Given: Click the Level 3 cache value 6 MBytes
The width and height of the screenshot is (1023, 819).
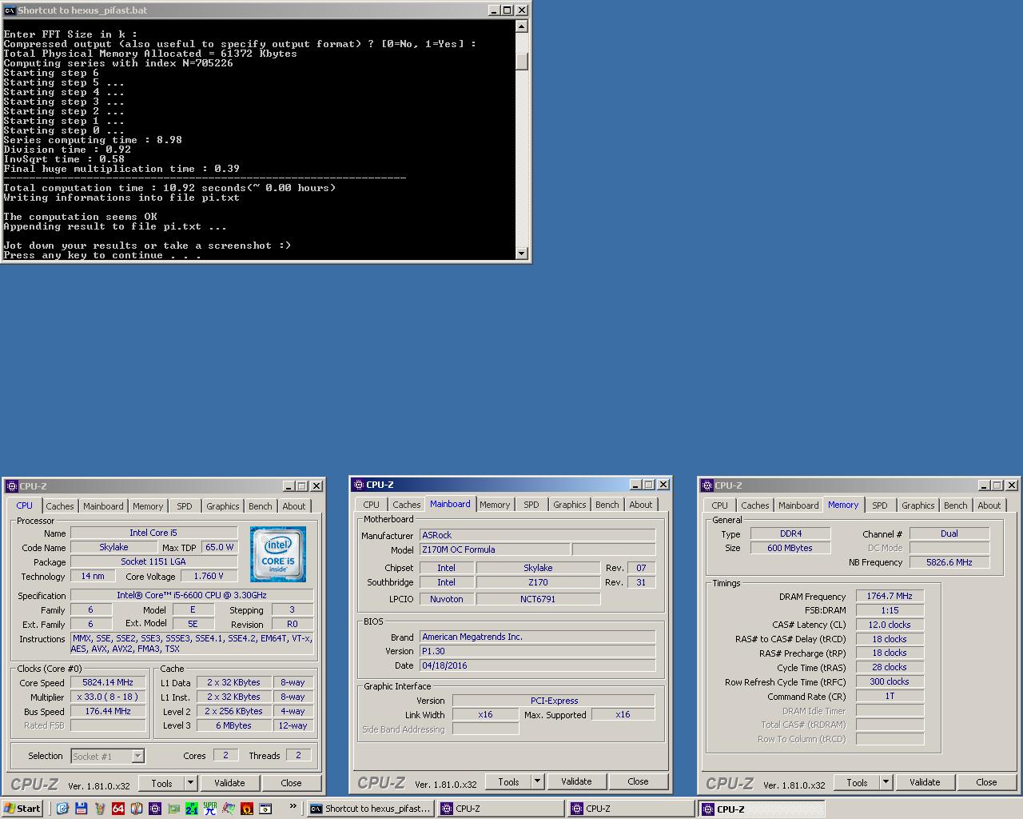Looking at the screenshot, I should coord(233,725).
